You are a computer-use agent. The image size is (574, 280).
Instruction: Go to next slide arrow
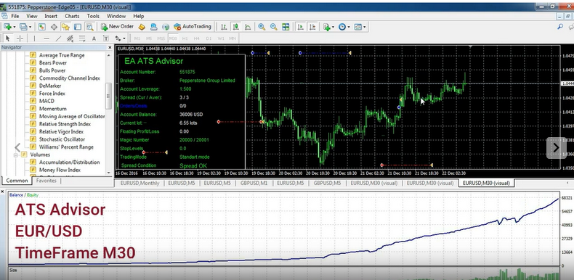tap(556, 148)
